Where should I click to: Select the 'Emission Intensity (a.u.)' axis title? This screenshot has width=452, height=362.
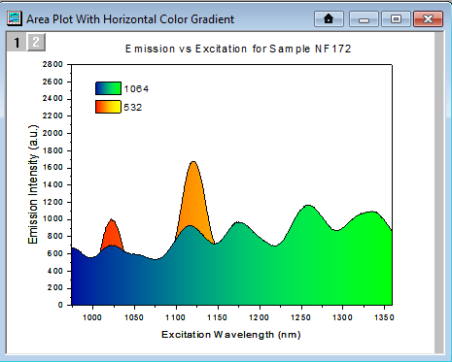click(33, 184)
